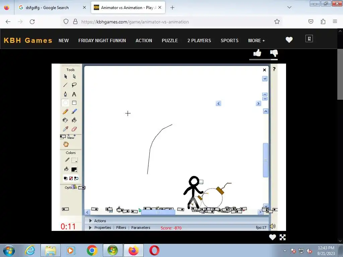The image size is (343, 257).
Task: Reload the current page
Action: click(x=32, y=22)
